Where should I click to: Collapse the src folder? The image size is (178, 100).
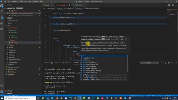point(9,25)
